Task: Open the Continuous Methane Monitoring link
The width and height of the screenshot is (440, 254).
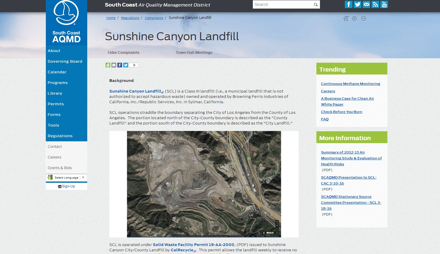Action: point(350,84)
